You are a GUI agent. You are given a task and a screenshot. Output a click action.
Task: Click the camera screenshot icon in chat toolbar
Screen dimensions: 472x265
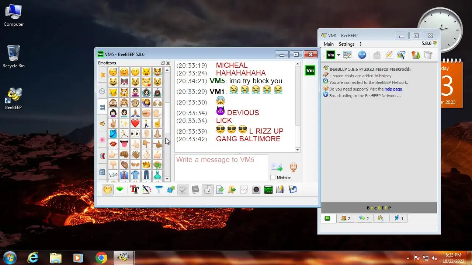(x=256, y=190)
